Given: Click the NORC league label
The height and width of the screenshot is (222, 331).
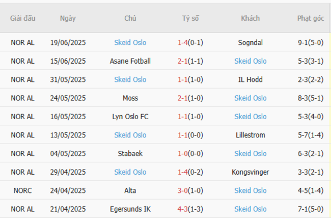Looking at the screenshot, I should pyautogui.click(x=23, y=190).
